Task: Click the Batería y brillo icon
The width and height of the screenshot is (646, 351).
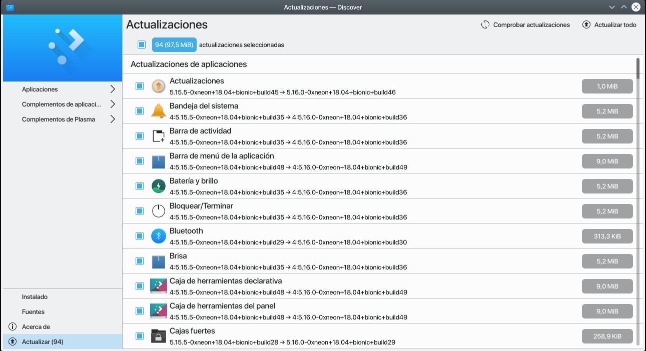Action: pyautogui.click(x=158, y=186)
